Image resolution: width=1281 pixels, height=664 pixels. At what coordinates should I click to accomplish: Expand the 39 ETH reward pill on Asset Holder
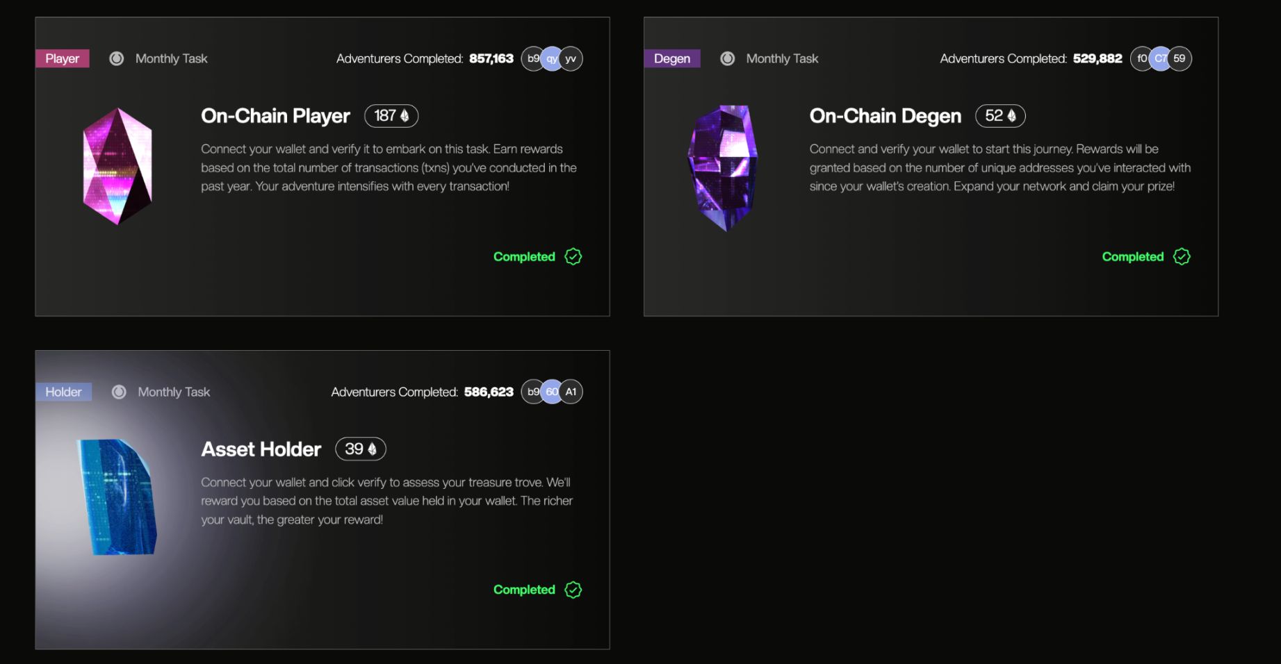point(360,449)
